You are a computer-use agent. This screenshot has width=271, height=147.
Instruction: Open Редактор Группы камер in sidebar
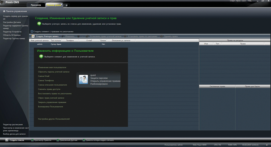click(x=14, y=39)
